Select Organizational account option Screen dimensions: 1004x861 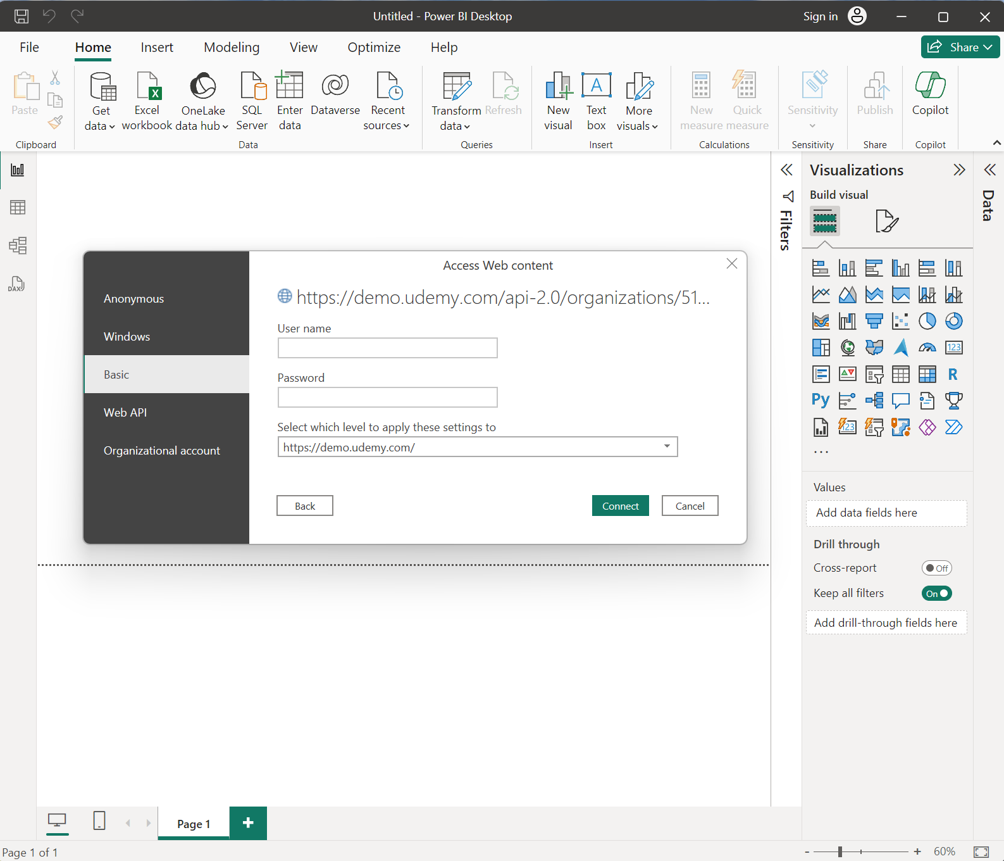click(x=167, y=450)
